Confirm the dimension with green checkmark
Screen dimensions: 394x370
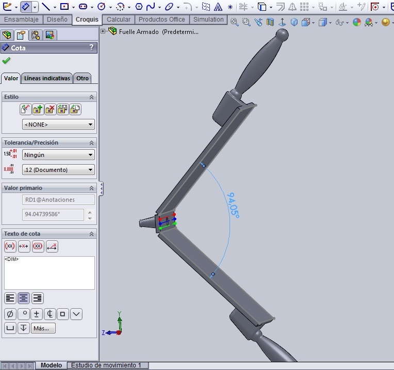pos(6,60)
